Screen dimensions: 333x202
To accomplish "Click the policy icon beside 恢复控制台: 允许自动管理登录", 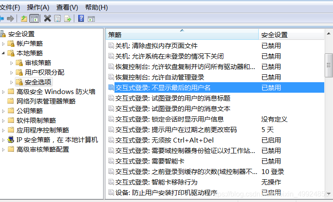I will tap(111, 77).
